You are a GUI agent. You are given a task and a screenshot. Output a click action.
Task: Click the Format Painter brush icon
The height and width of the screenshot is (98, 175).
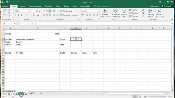(9, 16)
